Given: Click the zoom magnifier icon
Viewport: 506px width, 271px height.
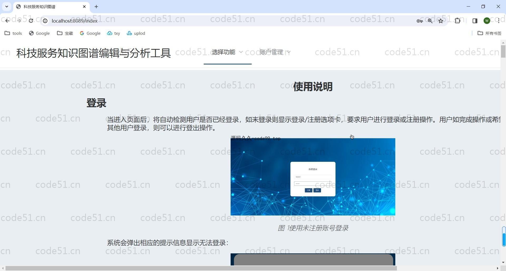Looking at the screenshot, I should 430,21.
